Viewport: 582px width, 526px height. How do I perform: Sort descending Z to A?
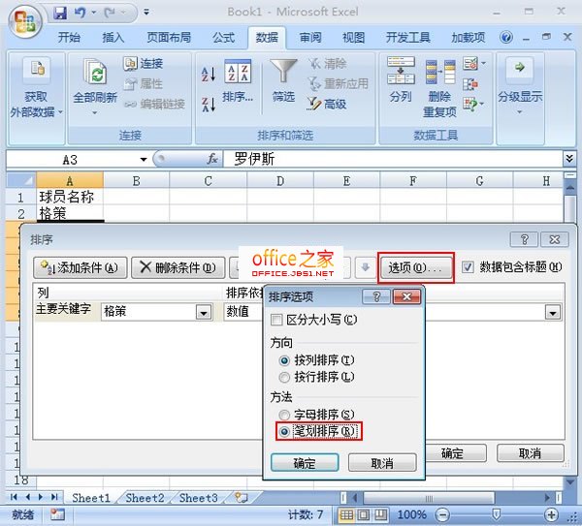tap(209, 105)
